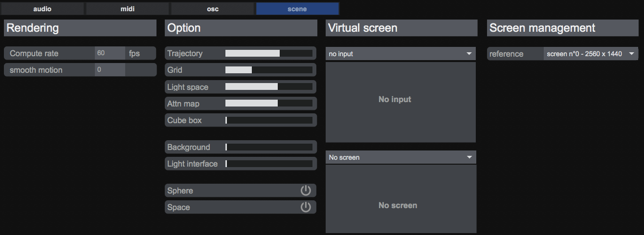This screenshot has width=644, height=235.
Task: Select the scene tab
Action: 297,9
